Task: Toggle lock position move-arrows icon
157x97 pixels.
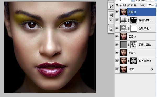Action: pyautogui.click(x=132, y=5)
